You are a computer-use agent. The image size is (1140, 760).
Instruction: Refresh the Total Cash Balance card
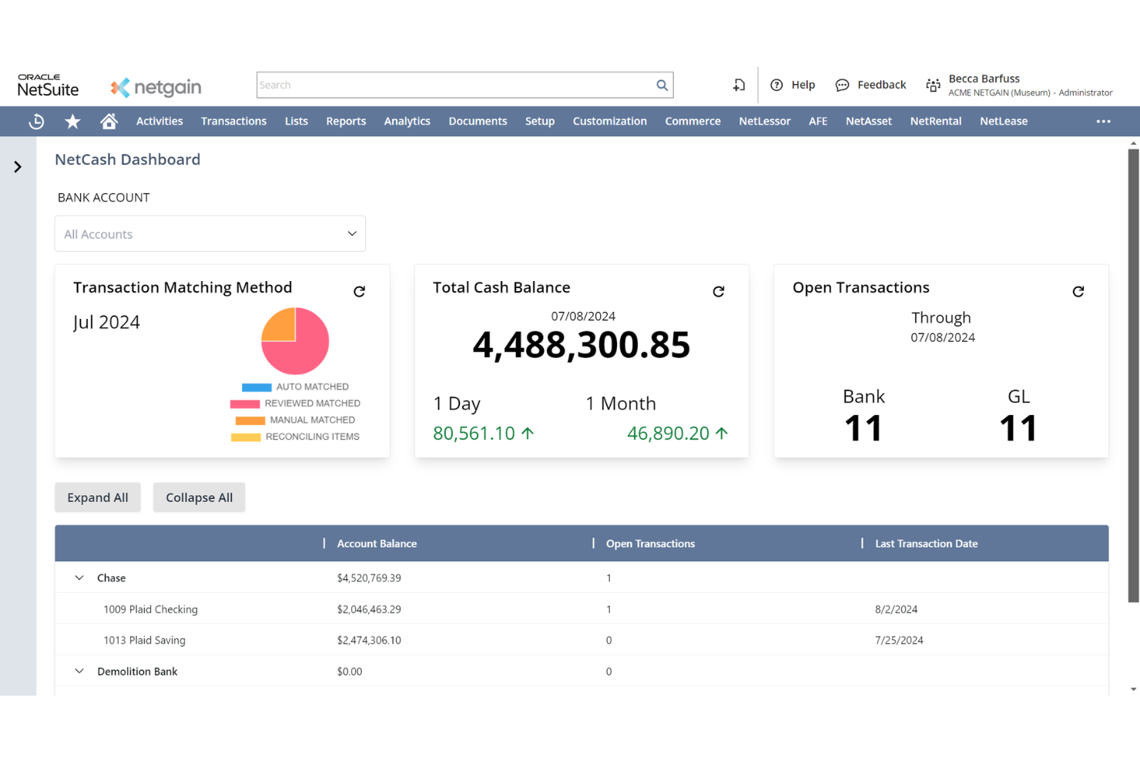click(718, 291)
